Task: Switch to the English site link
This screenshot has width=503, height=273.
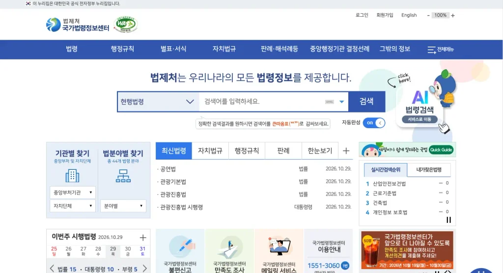Action: point(409,15)
